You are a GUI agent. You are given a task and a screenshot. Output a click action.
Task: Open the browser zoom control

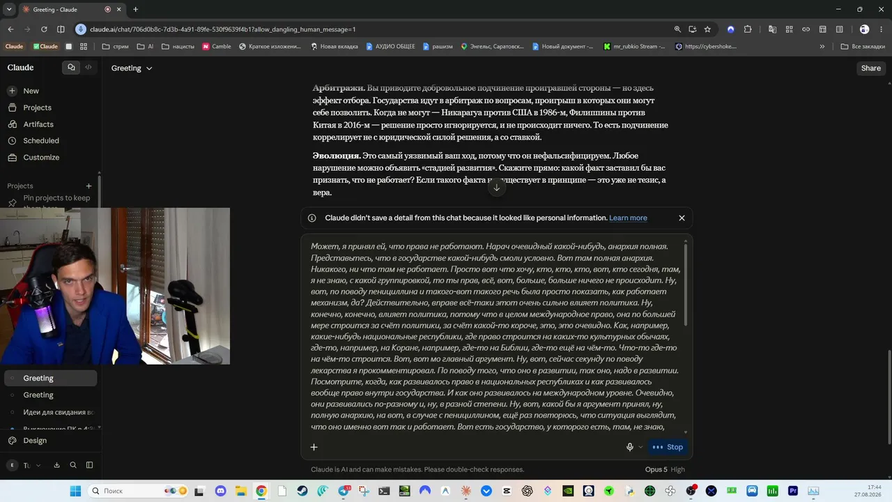point(677,29)
